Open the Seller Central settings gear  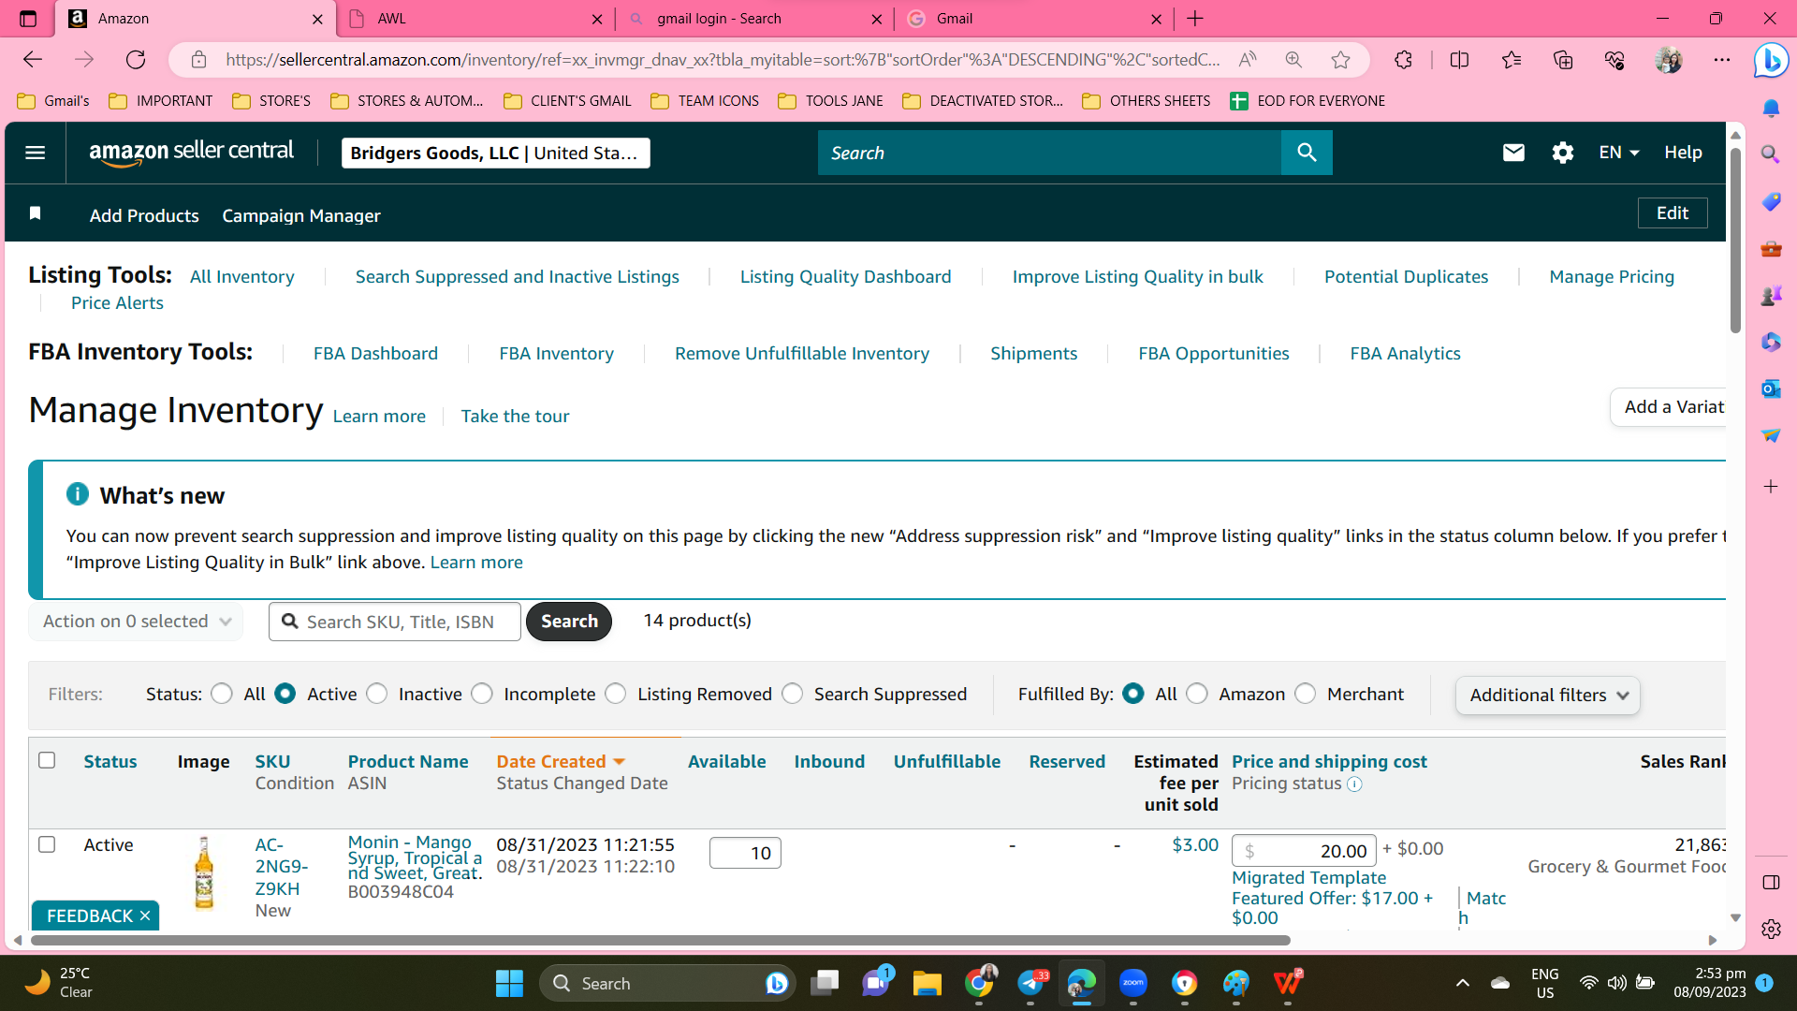(1562, 153)
